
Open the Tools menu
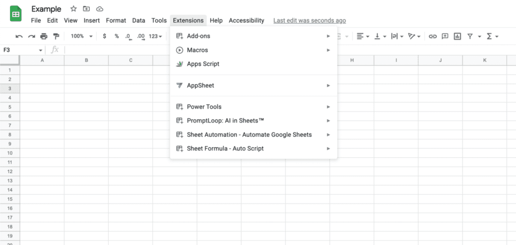point(159,21)
